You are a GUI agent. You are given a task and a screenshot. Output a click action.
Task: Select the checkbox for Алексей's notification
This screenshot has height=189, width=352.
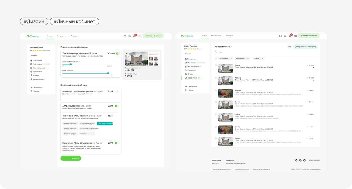[216, 90]
